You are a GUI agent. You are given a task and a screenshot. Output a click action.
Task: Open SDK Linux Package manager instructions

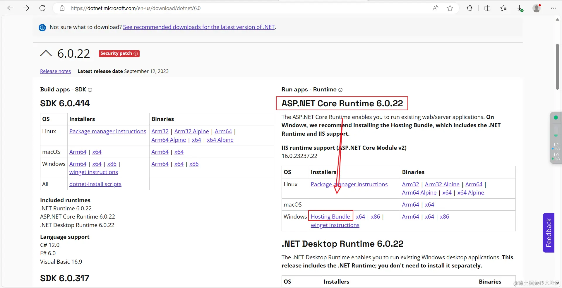click(108, 131)
